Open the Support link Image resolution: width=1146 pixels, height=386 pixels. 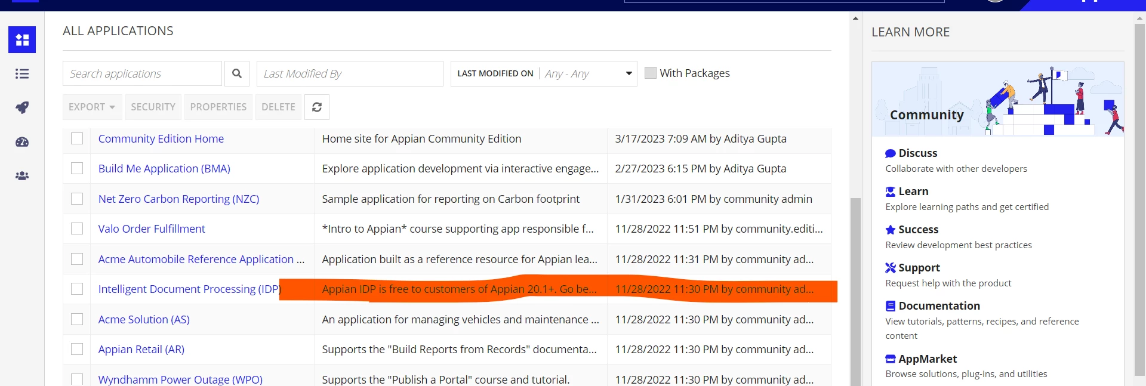(919, 268)
